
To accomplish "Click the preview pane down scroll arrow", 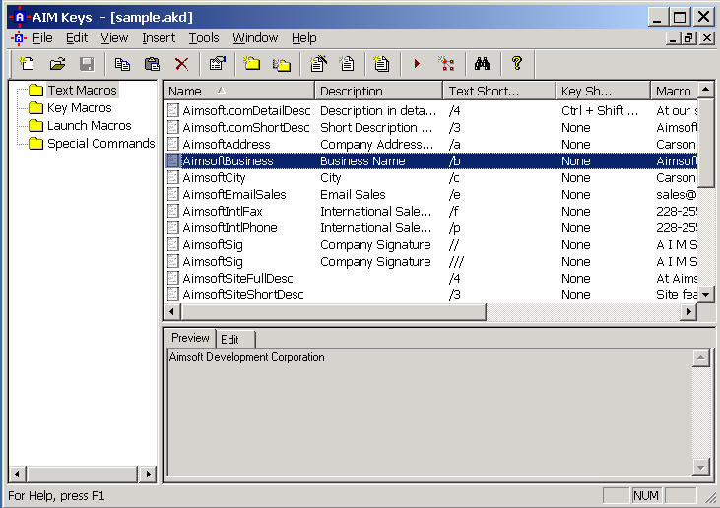I will 700,467.
